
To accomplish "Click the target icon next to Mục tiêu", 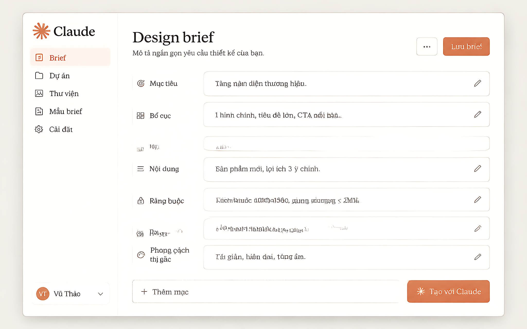I will click(x=141, y=83).
